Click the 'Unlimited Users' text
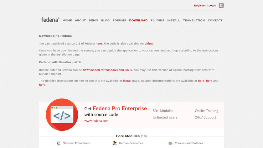The height and width of the screenshot is (148, 263). (x=165, y=117)
